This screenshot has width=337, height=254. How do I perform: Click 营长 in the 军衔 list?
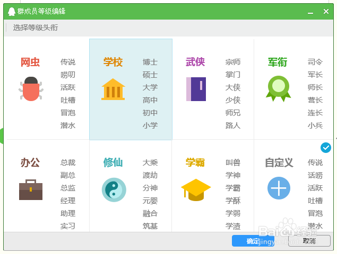coord(315,100)
